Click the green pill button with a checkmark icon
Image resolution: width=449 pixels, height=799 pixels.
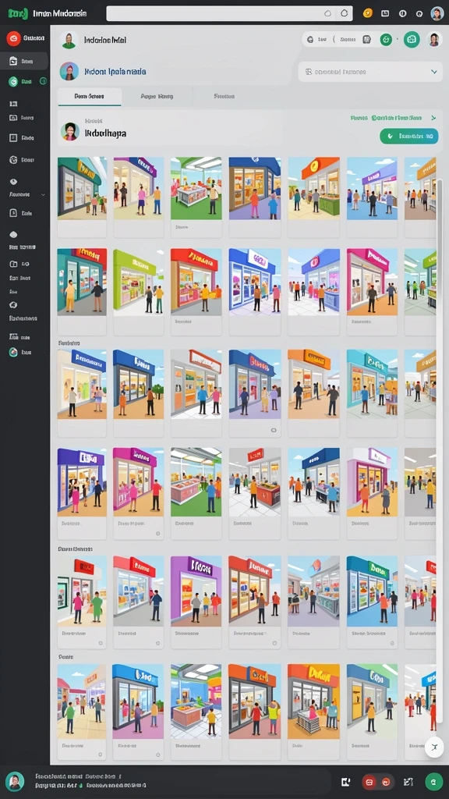click(408, 136)
